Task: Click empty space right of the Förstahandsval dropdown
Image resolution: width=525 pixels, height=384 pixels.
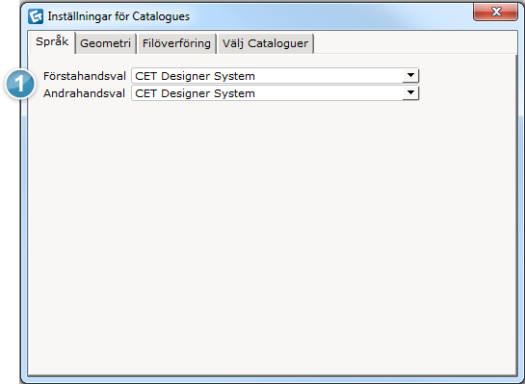Action: tap(467, 76)
